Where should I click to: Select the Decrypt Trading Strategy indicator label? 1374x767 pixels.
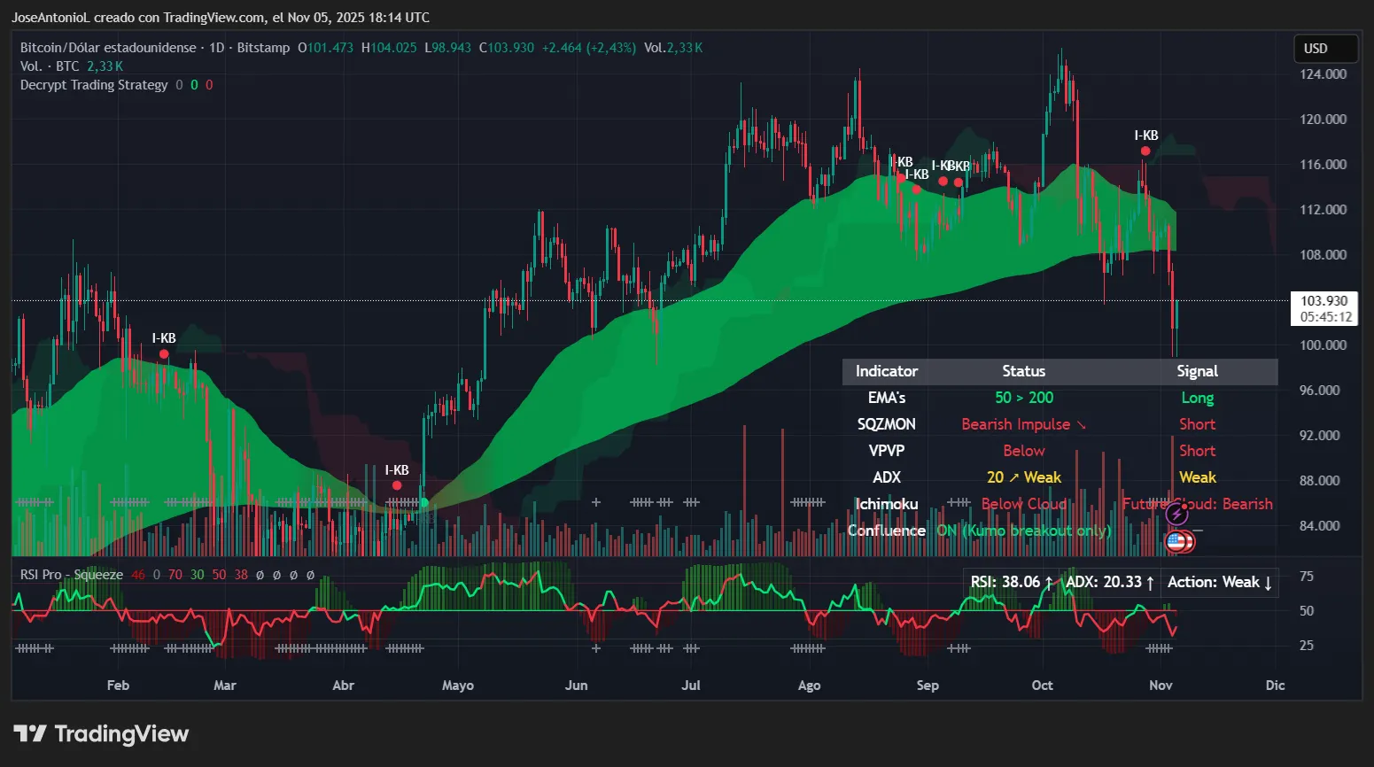(x=93, y=84)
